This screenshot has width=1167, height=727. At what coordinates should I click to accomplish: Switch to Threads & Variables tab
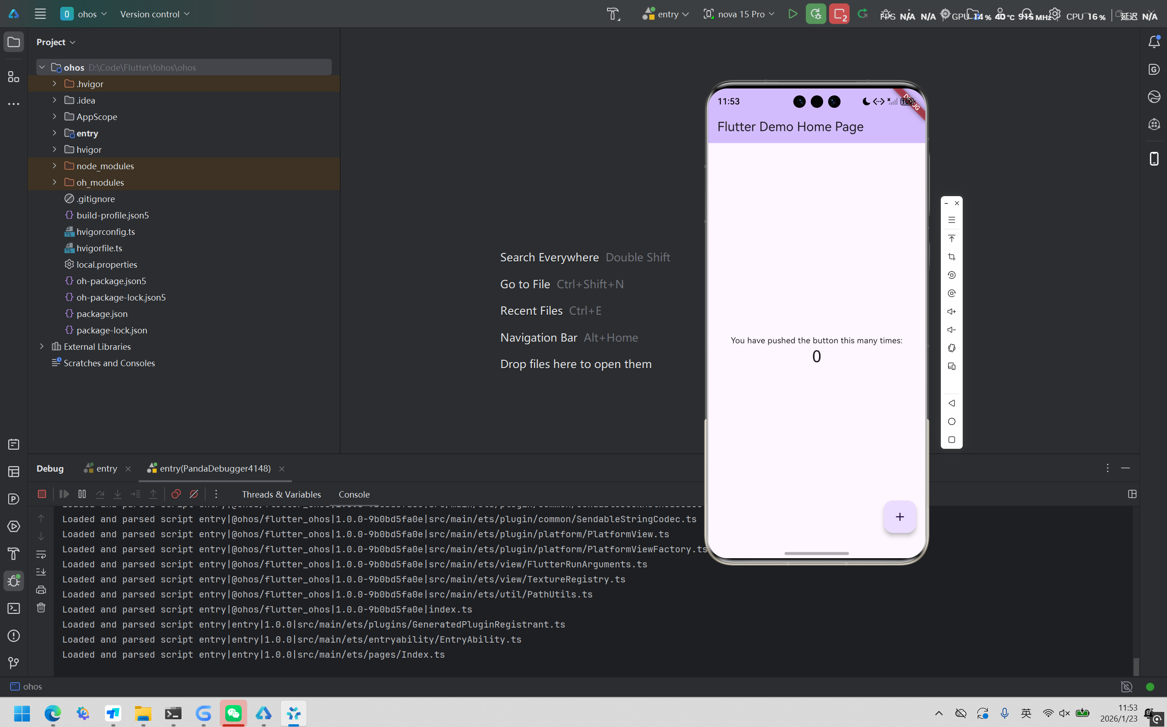click(281, 494)
